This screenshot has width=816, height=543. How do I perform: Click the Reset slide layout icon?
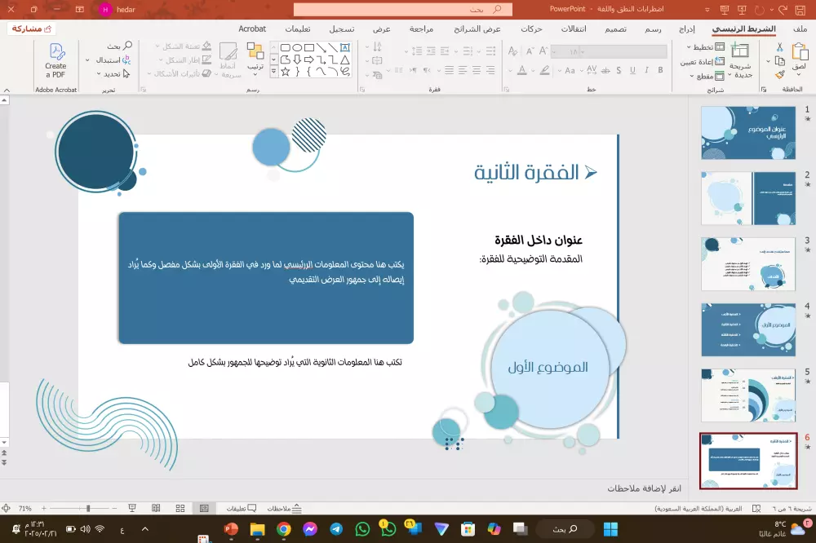[x=720, y=60]
